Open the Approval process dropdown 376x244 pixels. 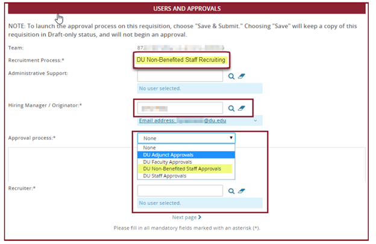[186, 138]
